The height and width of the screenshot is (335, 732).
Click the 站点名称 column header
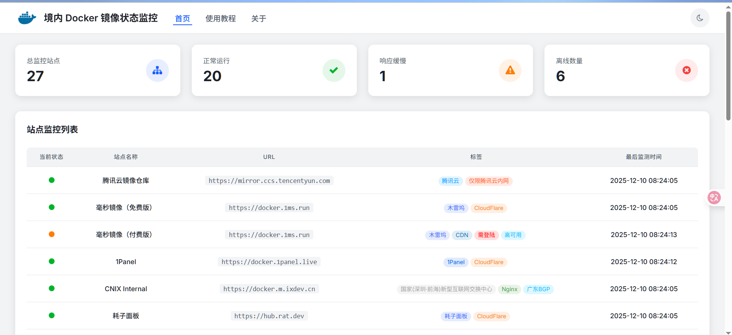tap(126, 157)
